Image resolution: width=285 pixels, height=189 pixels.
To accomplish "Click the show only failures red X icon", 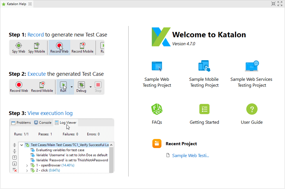I will click(x=15, y=170).
